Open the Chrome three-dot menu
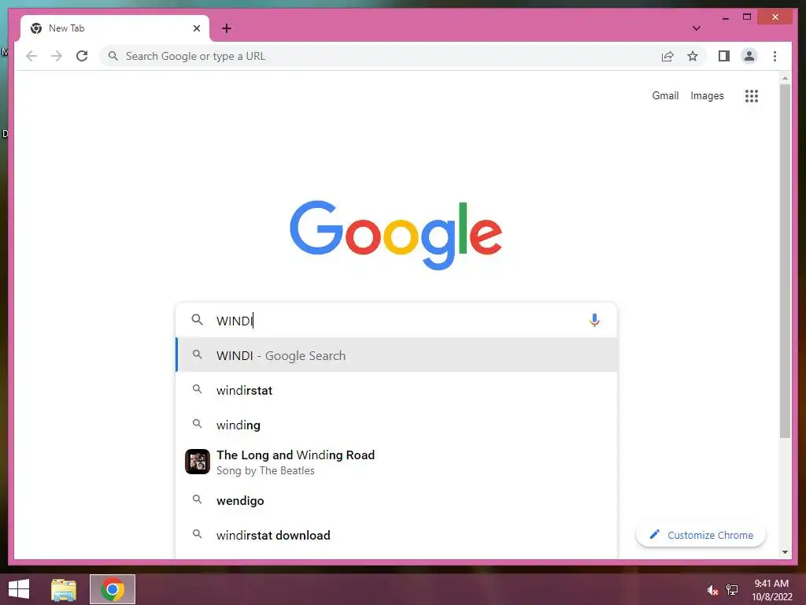Viewport: 806px width, 605px height. point(775,56)
